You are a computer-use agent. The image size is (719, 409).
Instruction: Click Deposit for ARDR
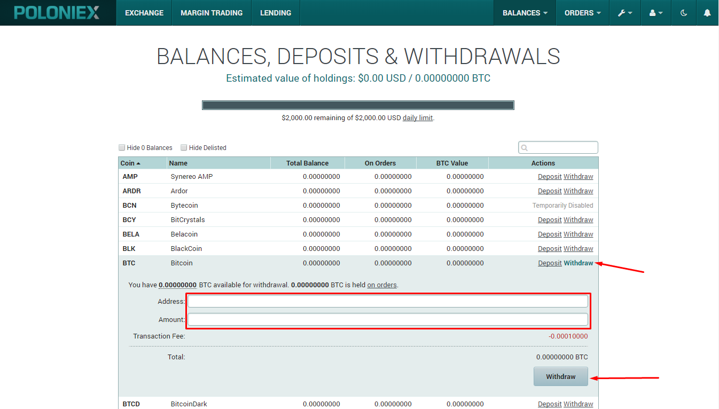(x=550, y=191)
